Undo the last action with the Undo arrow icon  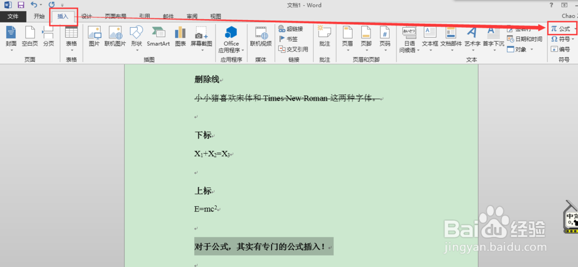[34, 5]
